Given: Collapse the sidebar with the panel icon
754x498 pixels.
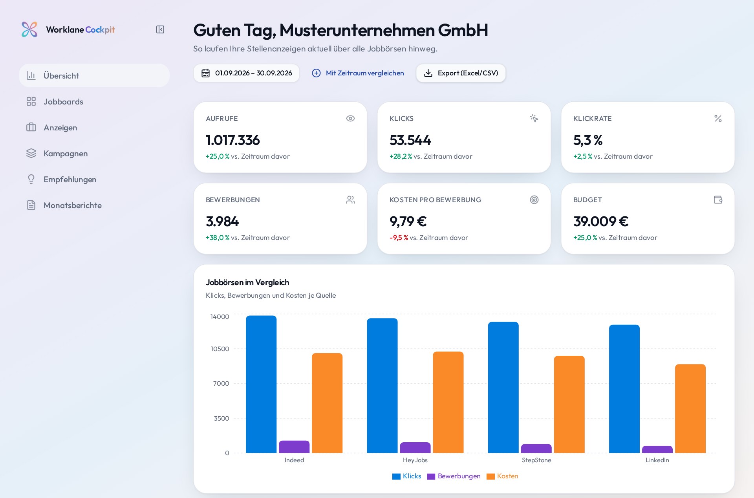Looking at the screenshot, I should 160,29.
